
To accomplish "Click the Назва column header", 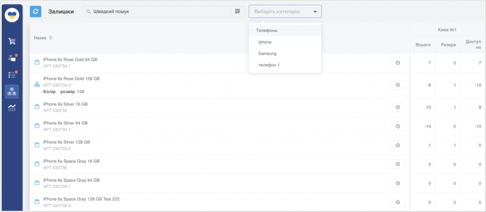I will [x=40, y=38].
